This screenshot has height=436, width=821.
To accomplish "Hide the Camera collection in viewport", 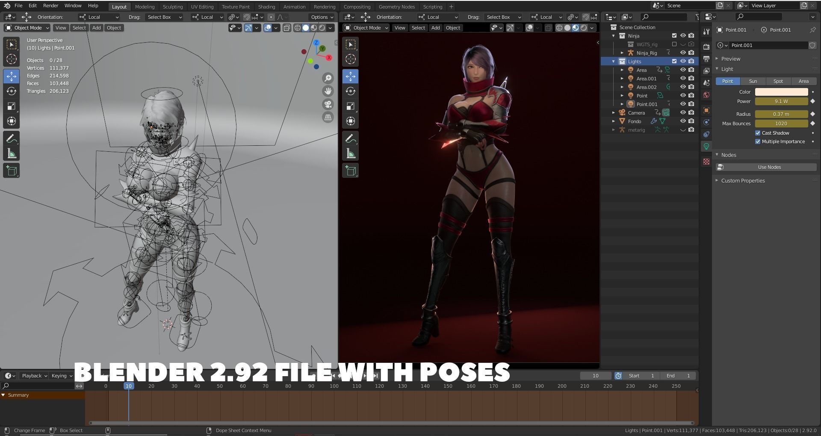I will click(x=683, y=113).
